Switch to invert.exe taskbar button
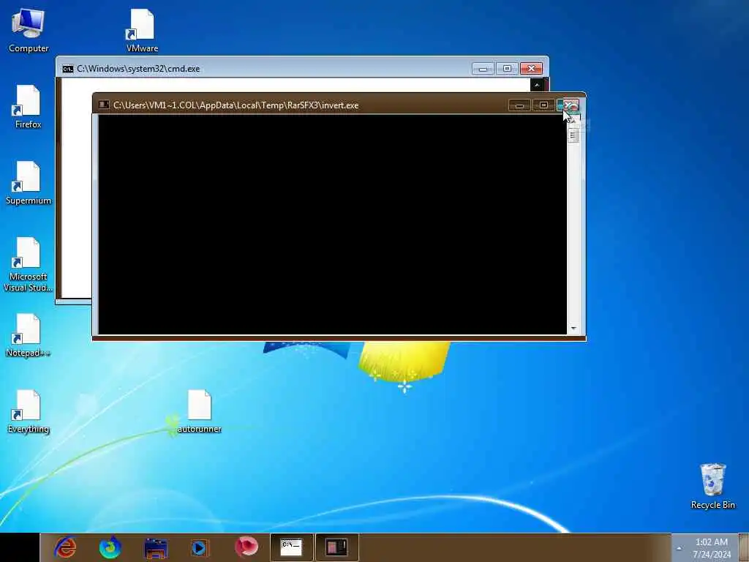The height and width of the screenshot is (562, 749). coord(336,547)
